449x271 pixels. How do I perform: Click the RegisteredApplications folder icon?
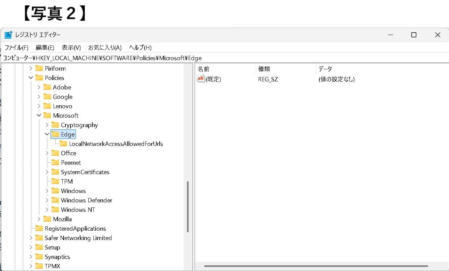39,229
